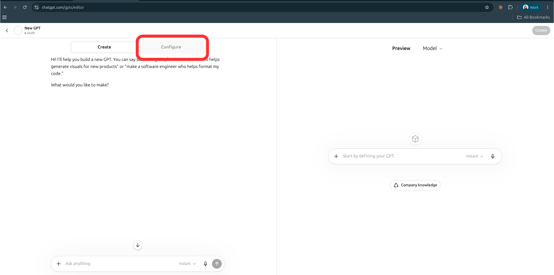Screen dimensions: 554x275
Task: Go back in the browser
Action: click(5, 7)
